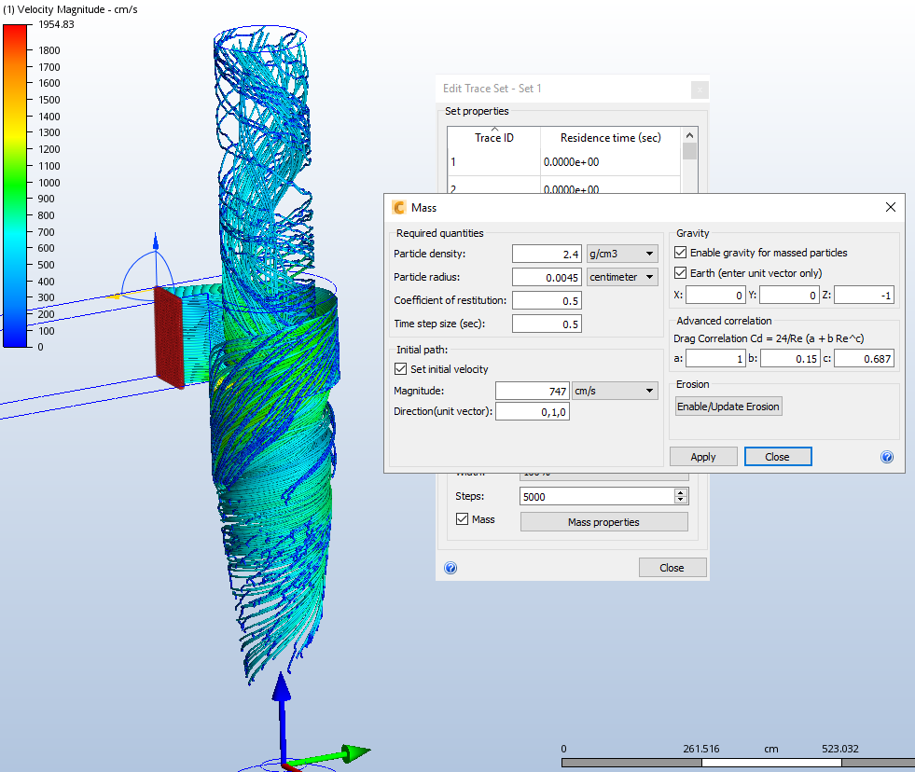The width and height of the screenshot is (915, 772).
Task: Click help icon in Edit Trace Set dialog
Action: 451,568
